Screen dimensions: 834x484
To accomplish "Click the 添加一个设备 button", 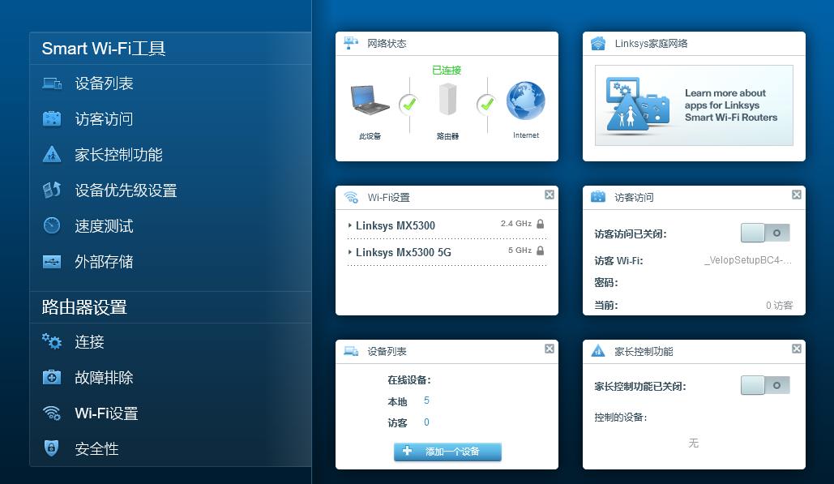I will tap(447, 452).
